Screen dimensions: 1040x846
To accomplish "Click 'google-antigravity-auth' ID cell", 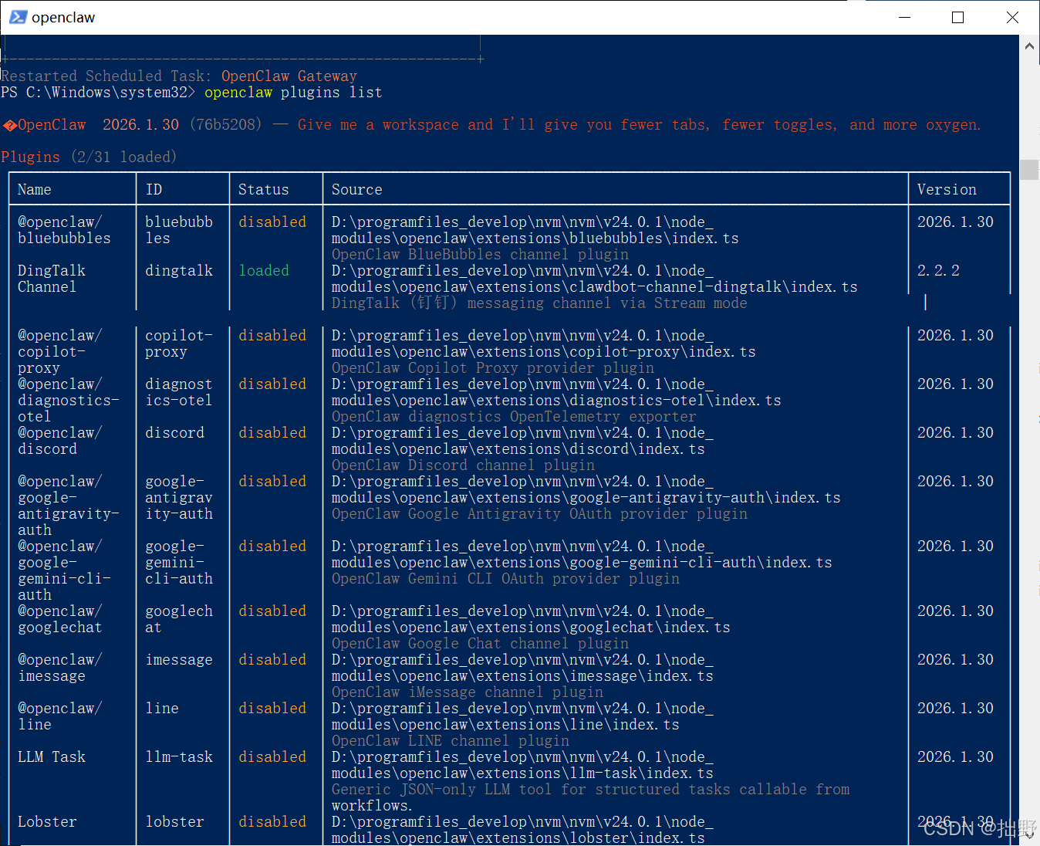I will [179, 497].
